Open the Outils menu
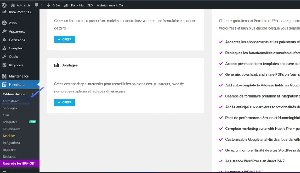Screen dimensions: 300x173 (x=13, y=57)
